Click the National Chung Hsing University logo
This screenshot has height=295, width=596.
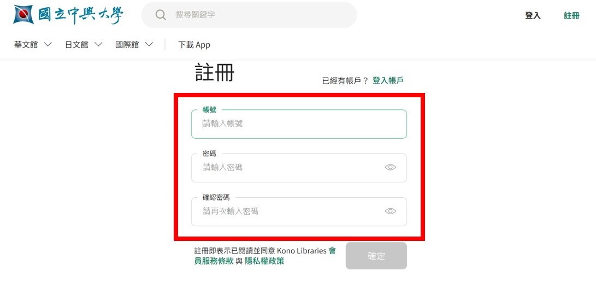click(68, 15)
